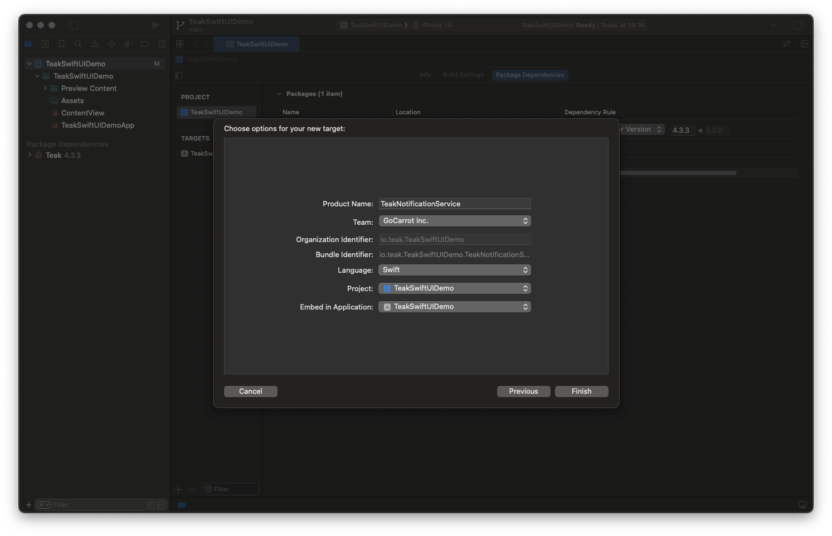Open the Debug navigator spray icon
The height and width of the screenshot is (536, 832).
pos(128,44)
